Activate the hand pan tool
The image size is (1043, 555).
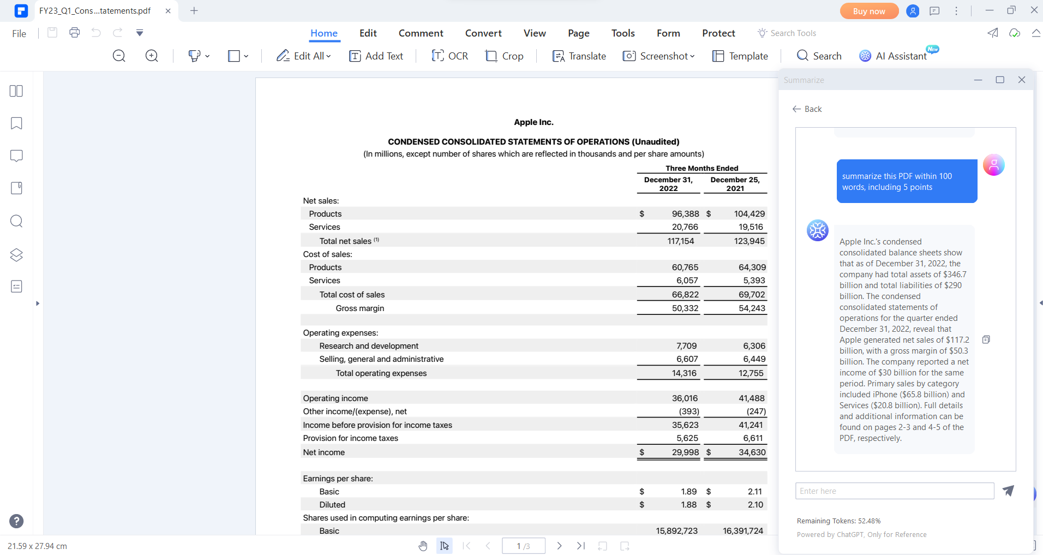tap(423, 546)
